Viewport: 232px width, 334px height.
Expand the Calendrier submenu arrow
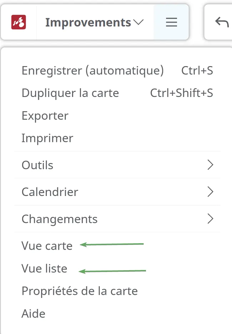[x=210, y=192]
